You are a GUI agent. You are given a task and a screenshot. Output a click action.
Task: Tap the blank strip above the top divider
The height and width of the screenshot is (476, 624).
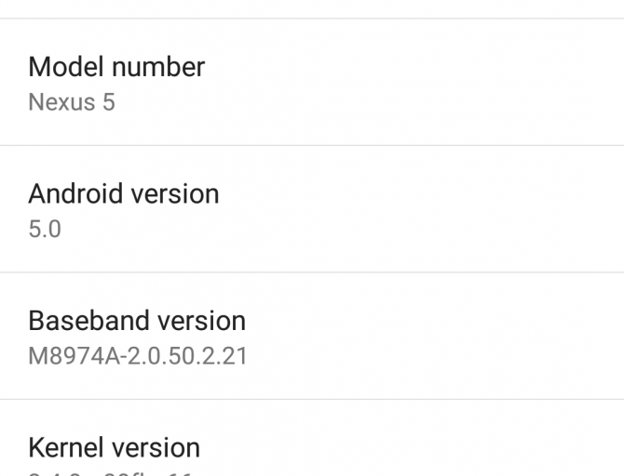pyautogui.click(x=312, y=7)
